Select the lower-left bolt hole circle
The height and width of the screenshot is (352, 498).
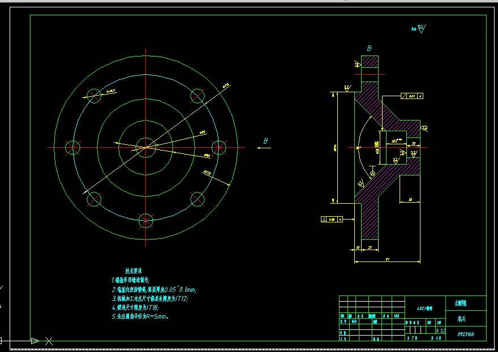tap(94, 199)
